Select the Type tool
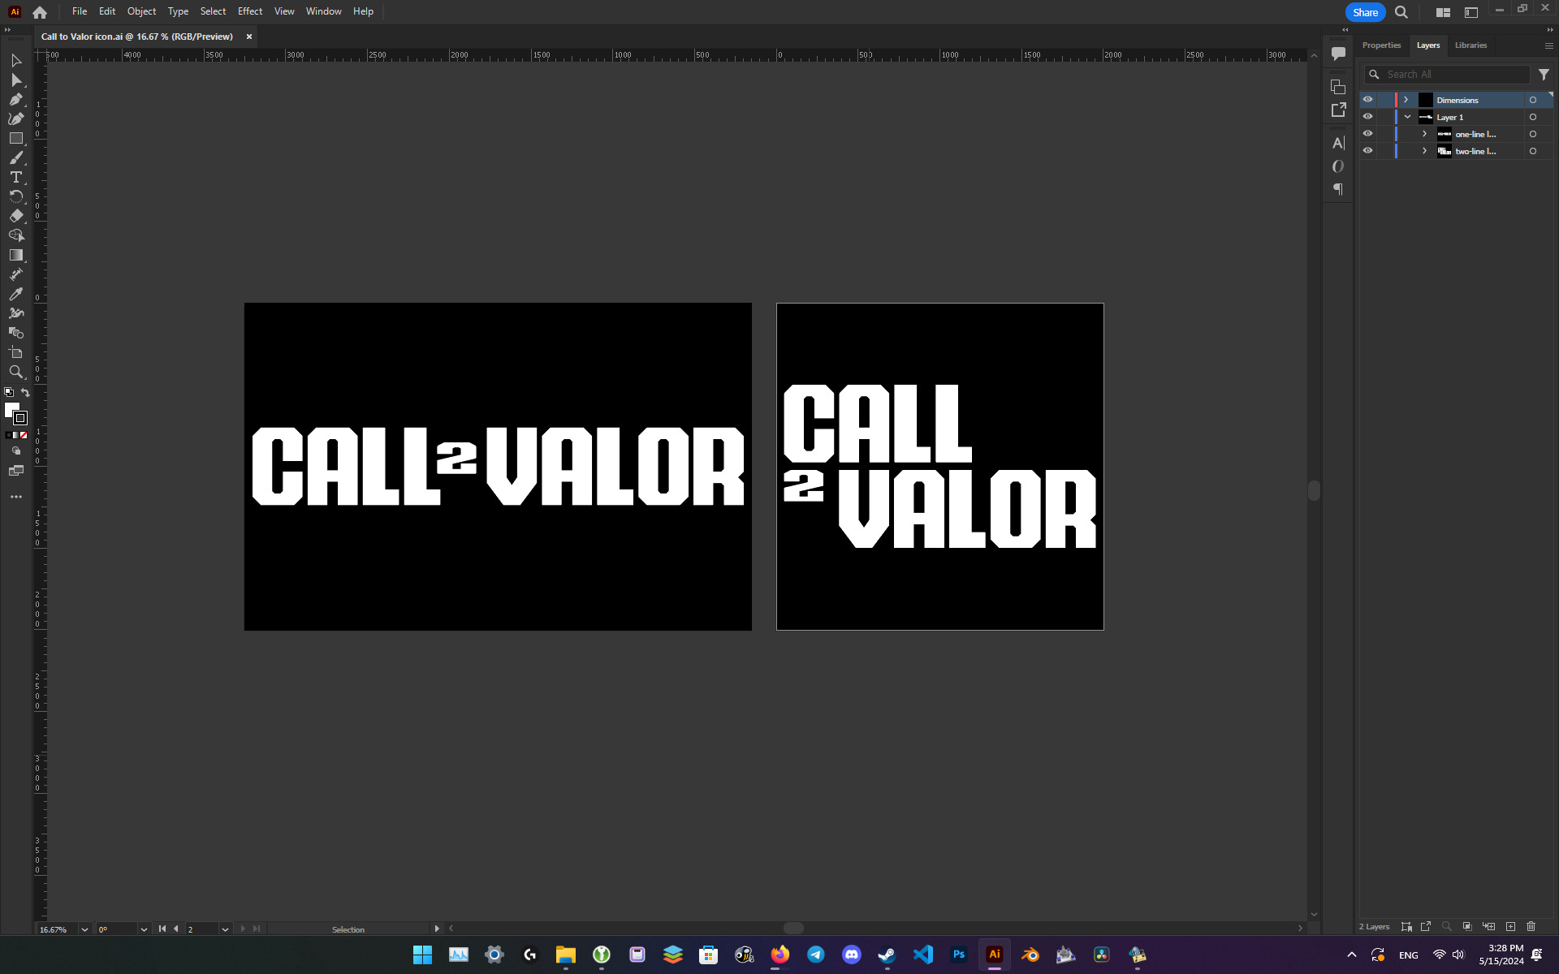 coord(15,177)
